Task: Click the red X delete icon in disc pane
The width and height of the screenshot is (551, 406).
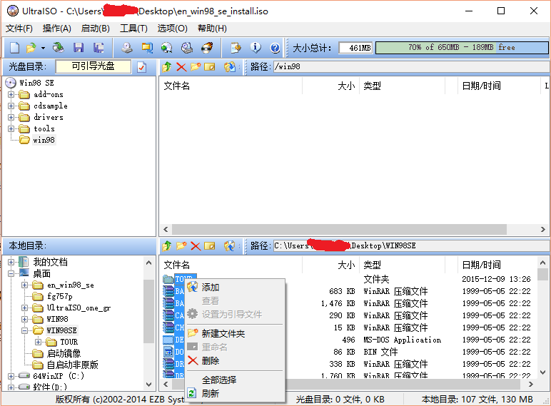Action: 181,67
